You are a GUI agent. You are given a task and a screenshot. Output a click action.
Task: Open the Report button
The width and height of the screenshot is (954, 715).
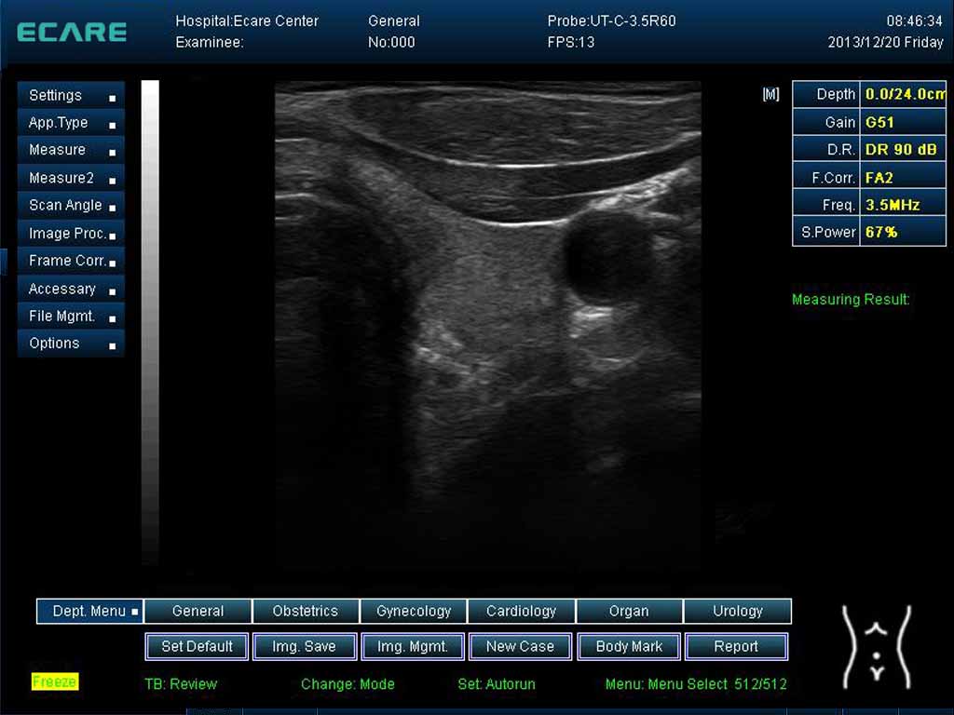(x=736, y=646)
